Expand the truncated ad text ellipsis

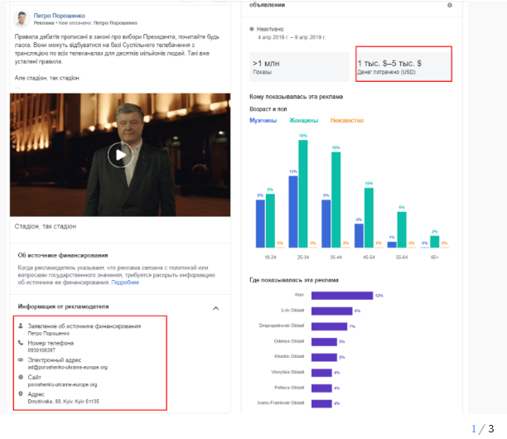(x=17, y=86)
